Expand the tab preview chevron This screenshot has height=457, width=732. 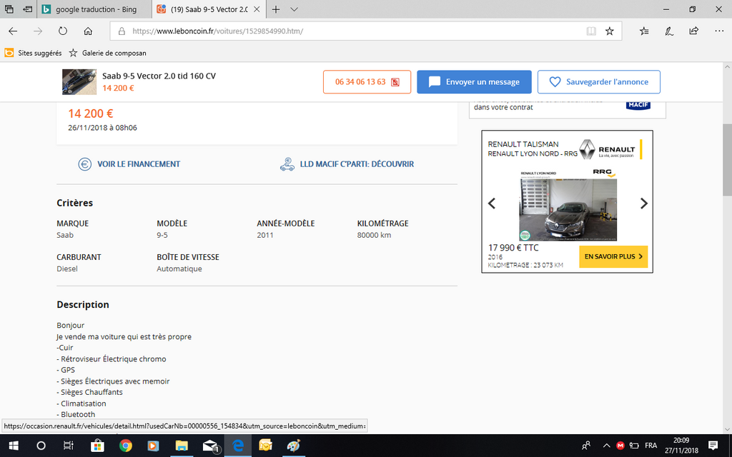(294, 9)
